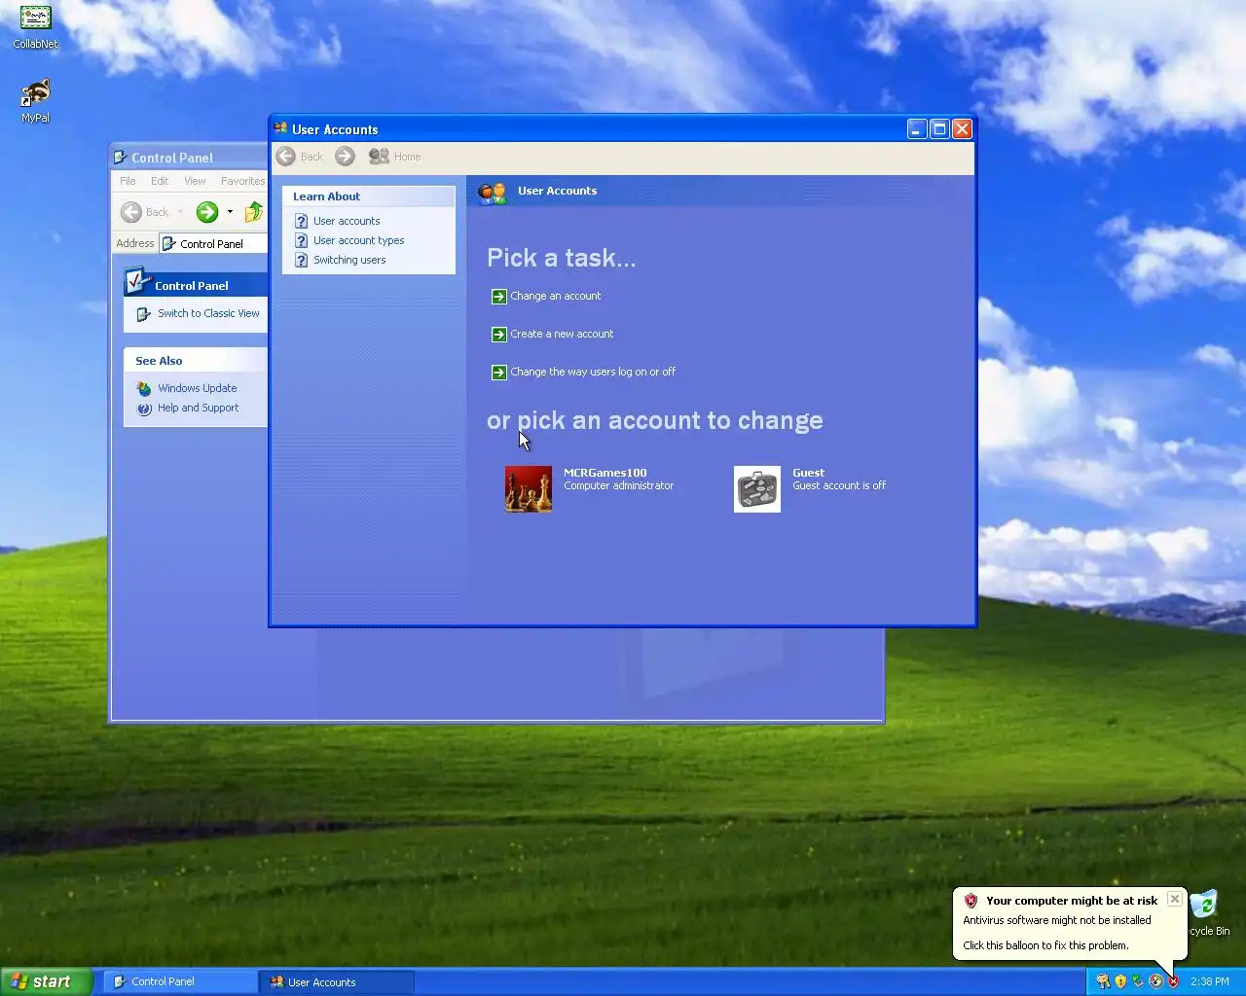The image size is (1246, 996).
Task: Click the red security alert shield tray icon
Action: [x=1173, y=981]
